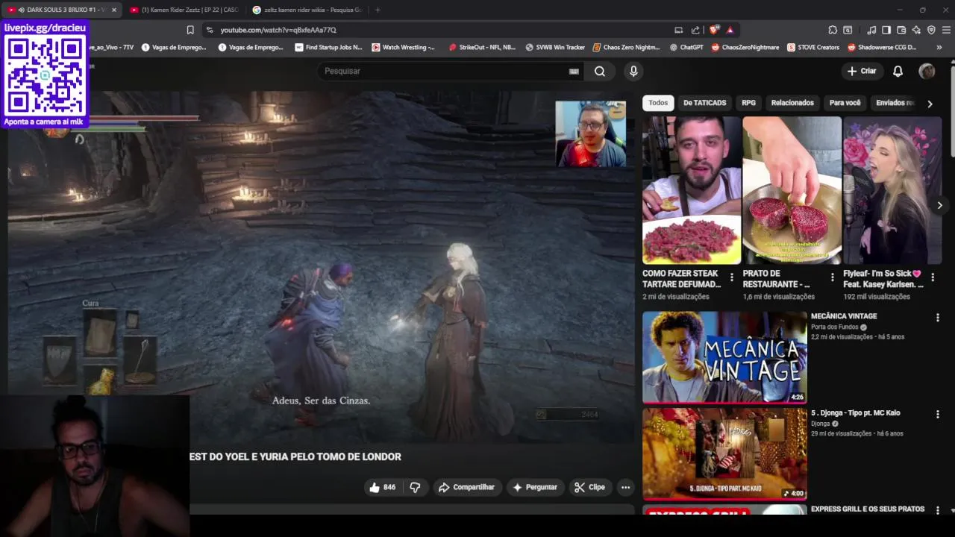Viewport: 955px width, 537px height.
Task: Open the Brave VPN shield icon
Action: click(x=931, y=30)
